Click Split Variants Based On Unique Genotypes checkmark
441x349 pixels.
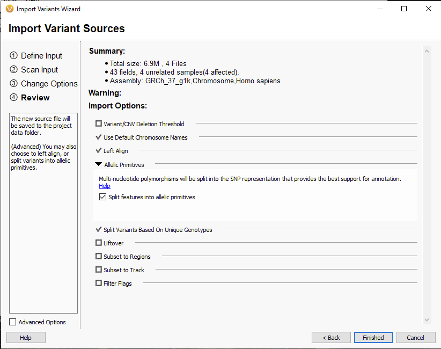pos(98,229)
